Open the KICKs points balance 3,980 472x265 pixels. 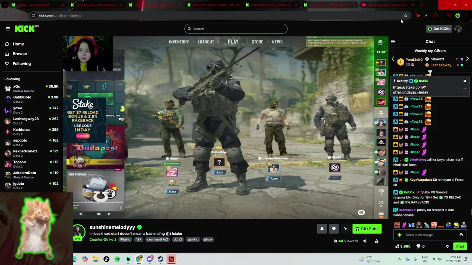(403, 247)
